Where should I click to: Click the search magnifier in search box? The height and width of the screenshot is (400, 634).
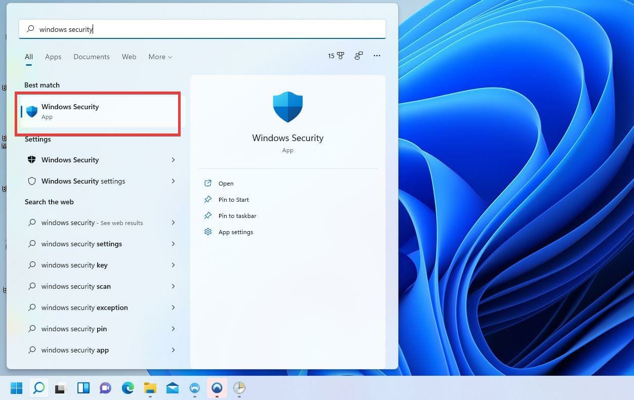30,29
